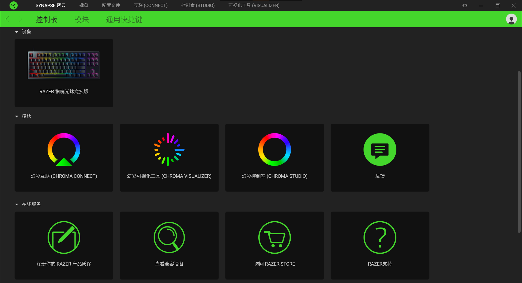Switch to the 通用快捷键 sub-tab
This screenshot has width=522, height=283.
(124, 20)
